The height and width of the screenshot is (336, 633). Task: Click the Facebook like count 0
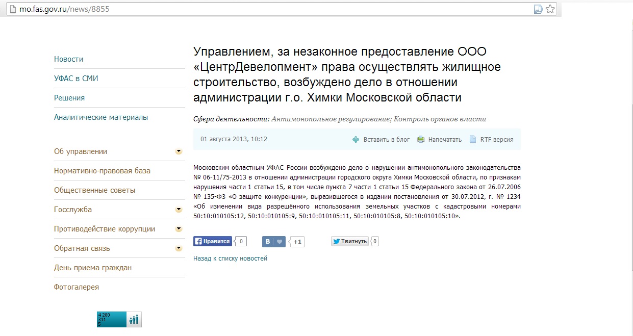(x=241, y=241)
